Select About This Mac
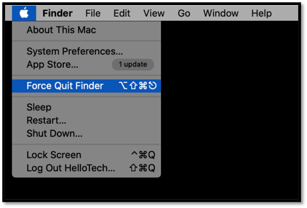The width and height of the screenshot is (307, 208). 61,30
